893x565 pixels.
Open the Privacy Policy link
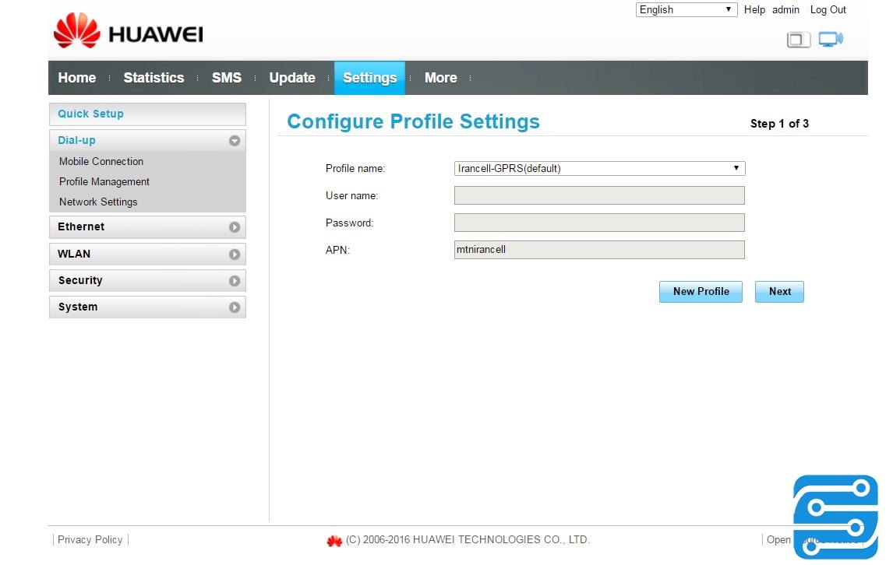coord(90,539)
